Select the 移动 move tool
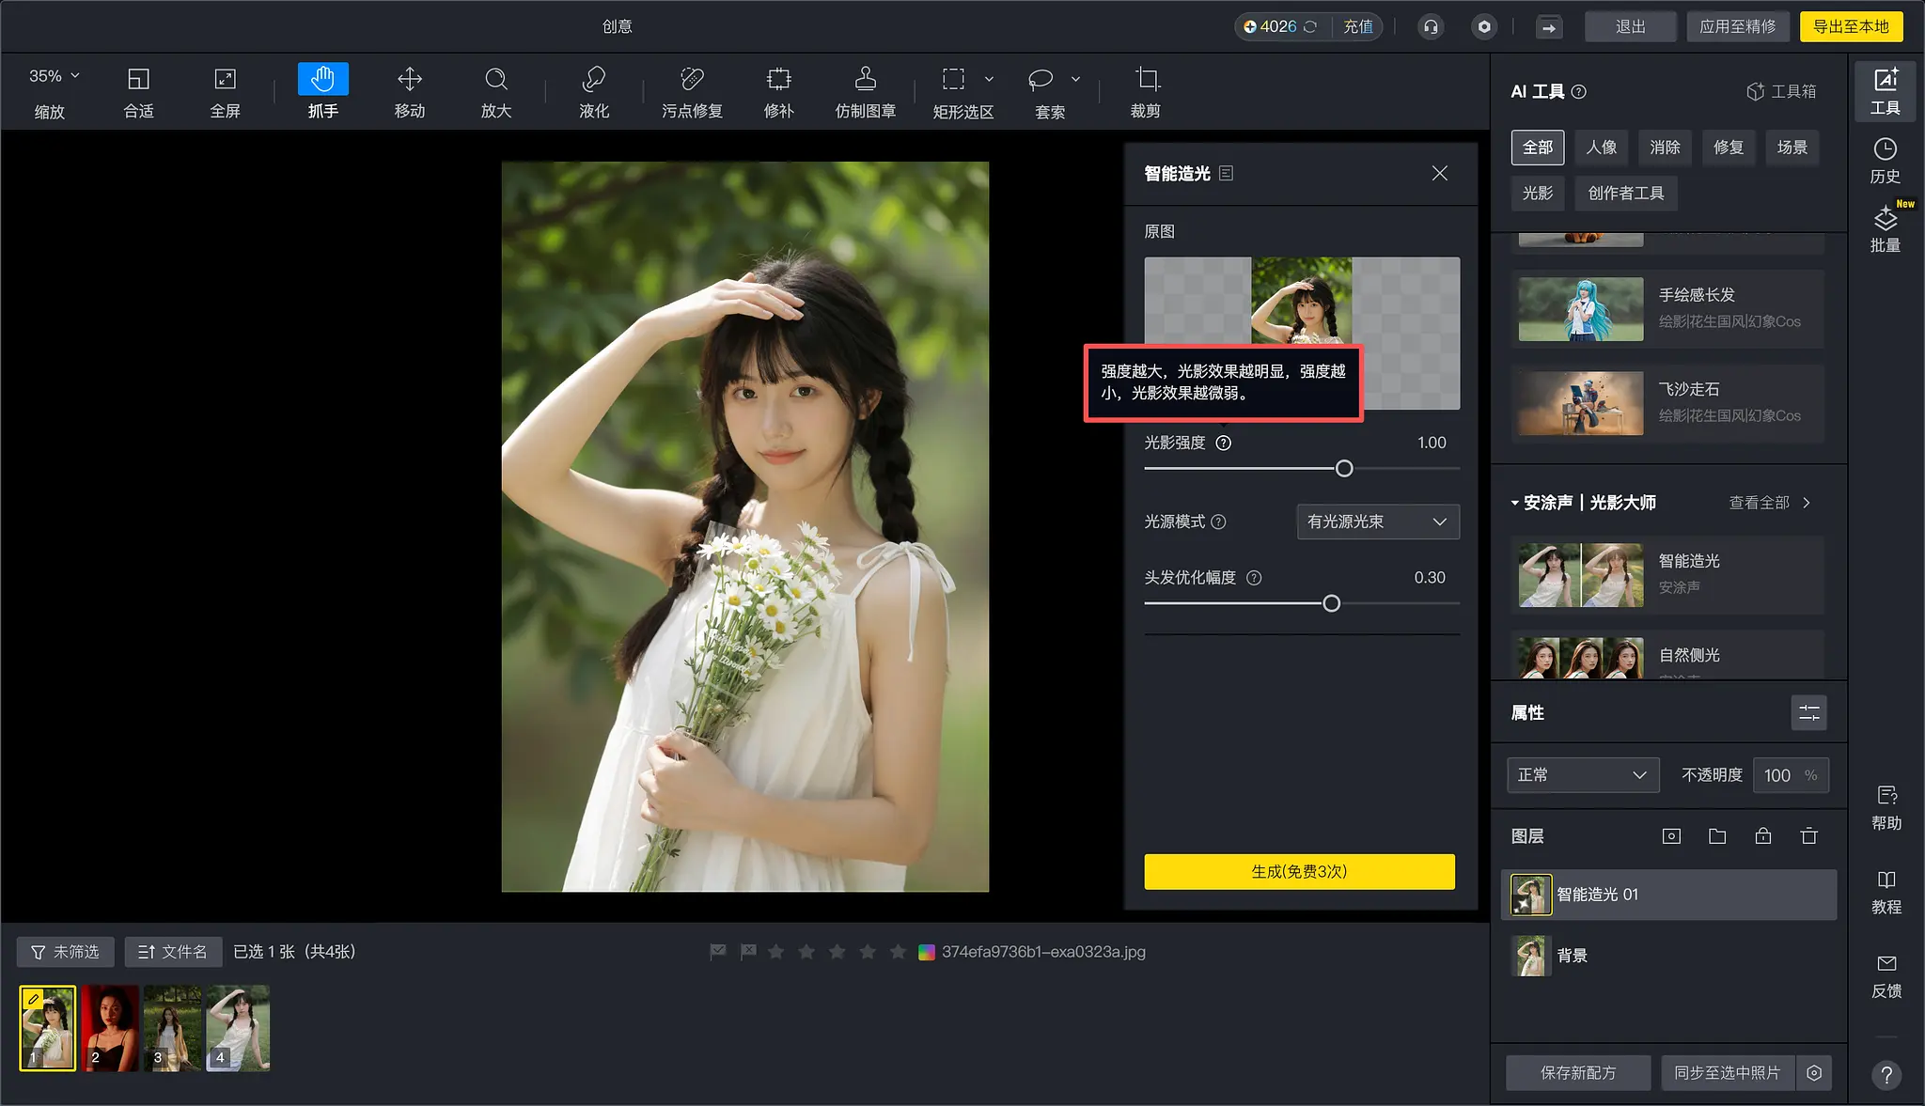The image size is (1925, 1106). click(409, 91)
